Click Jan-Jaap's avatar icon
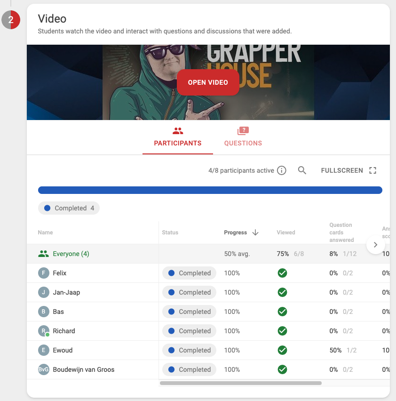This screenshot has height=401, width=396. (43, 292)
